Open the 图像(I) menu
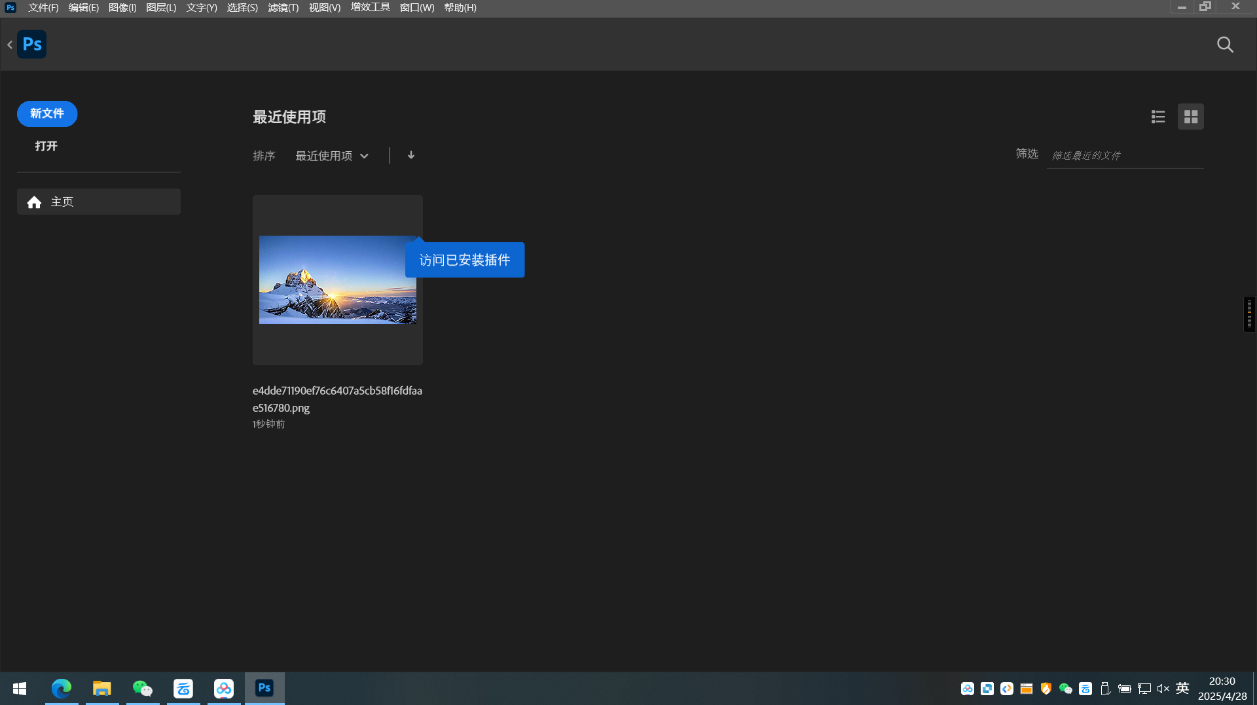 (x=122, y=8)
